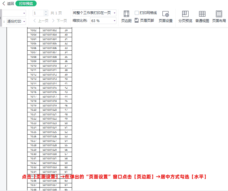Click the 返回 back arrow
228x191 pixels.
[x=4, y=3]
